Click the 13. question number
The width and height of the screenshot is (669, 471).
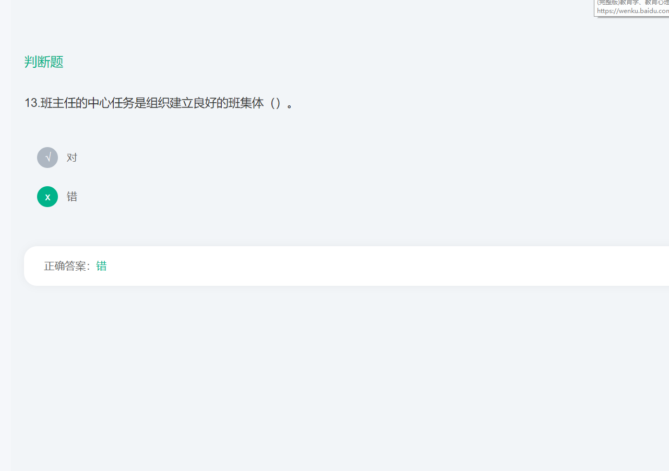(x=32, y=103)
